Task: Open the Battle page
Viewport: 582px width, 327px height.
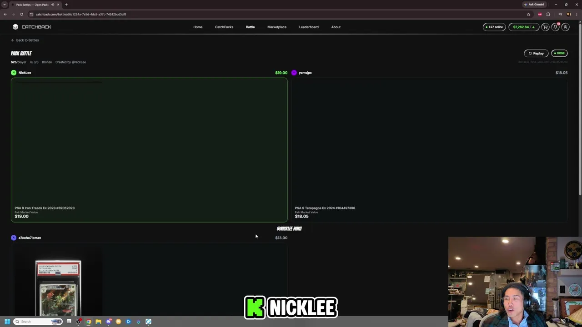Action: [x=250, y=27]
